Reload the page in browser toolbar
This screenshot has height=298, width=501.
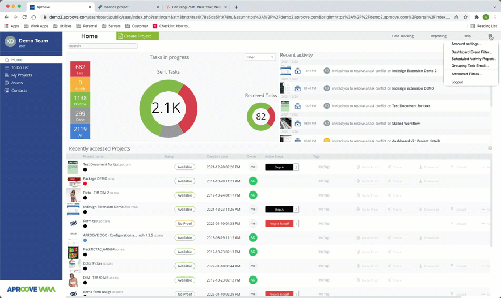[24, 17]
